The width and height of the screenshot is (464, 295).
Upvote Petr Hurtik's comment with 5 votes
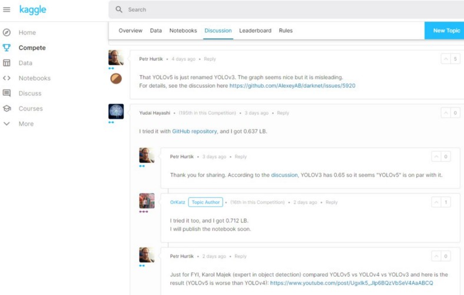coord(446,58)
